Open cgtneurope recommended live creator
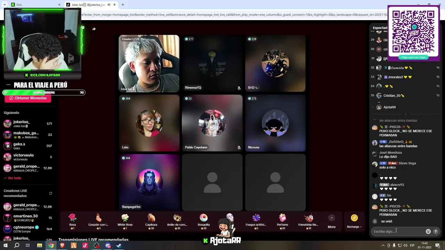This screenshot has height=250, width=445. (x=28, y=229)
